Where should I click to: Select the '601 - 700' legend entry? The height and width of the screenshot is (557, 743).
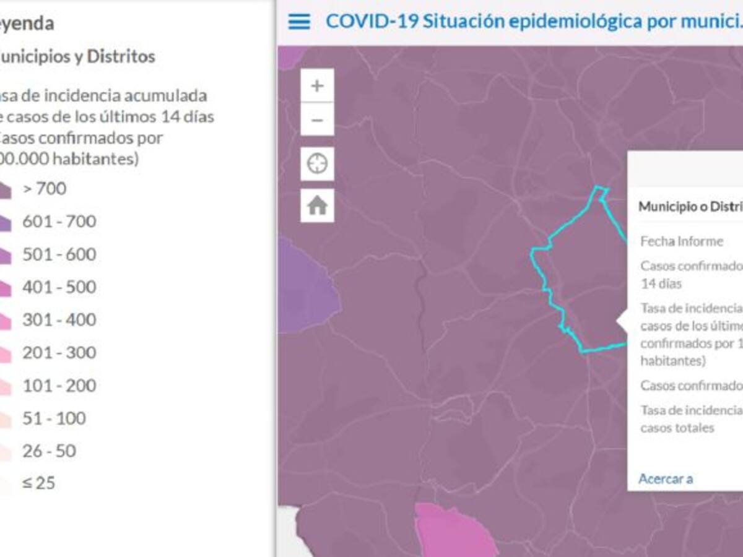pyautogui.click(x=59, y=222)
